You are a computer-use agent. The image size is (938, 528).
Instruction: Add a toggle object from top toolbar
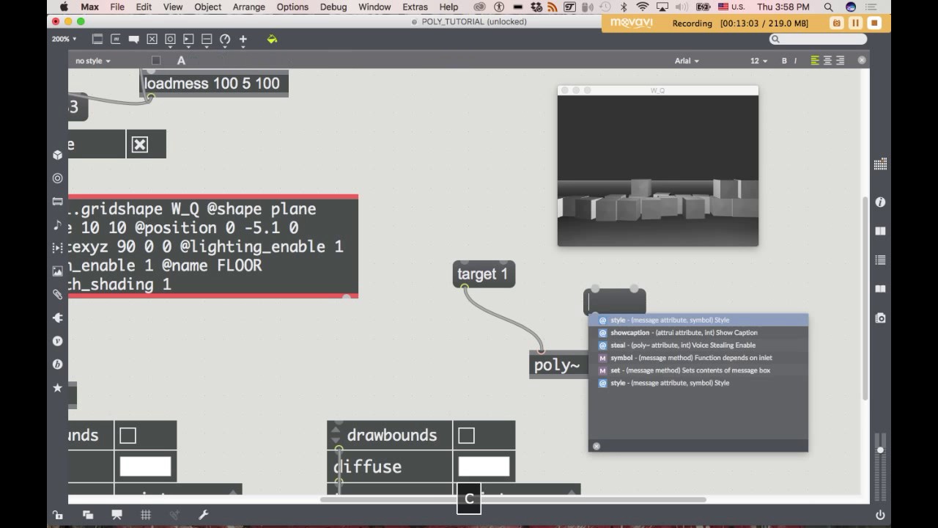[152, 39]
